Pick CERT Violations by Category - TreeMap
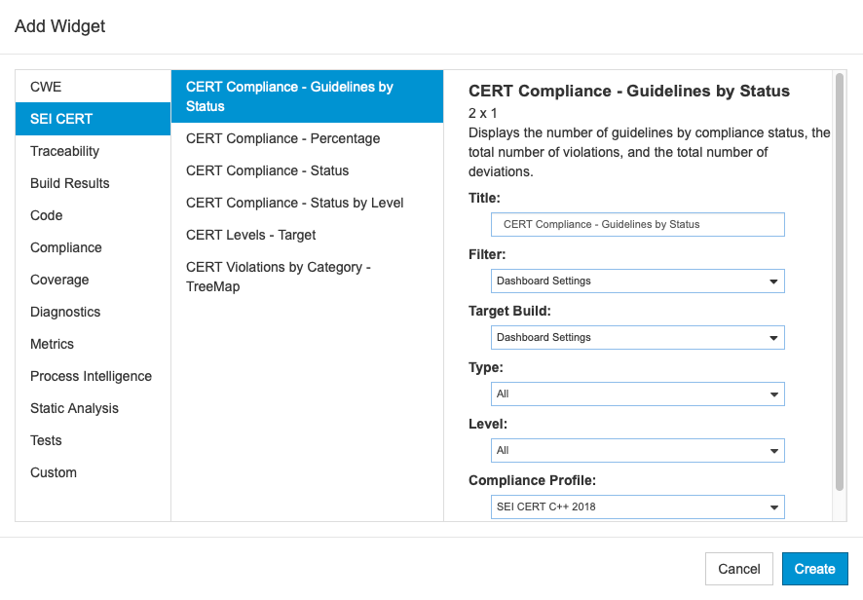 click(307, 277)
